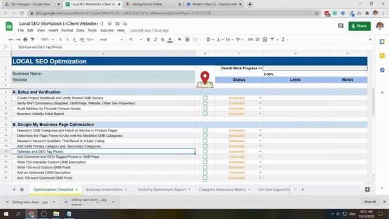The image size is (389, 219).
Task: Open the Format menu
Action: (67, 30)
